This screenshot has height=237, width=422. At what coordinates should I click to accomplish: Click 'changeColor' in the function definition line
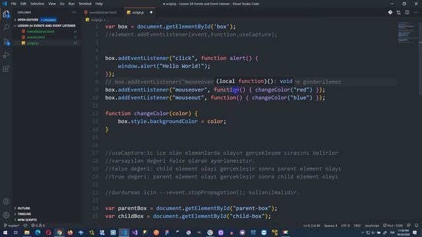151,114
